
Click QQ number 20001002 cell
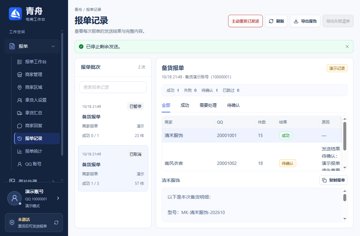point(226,163)
